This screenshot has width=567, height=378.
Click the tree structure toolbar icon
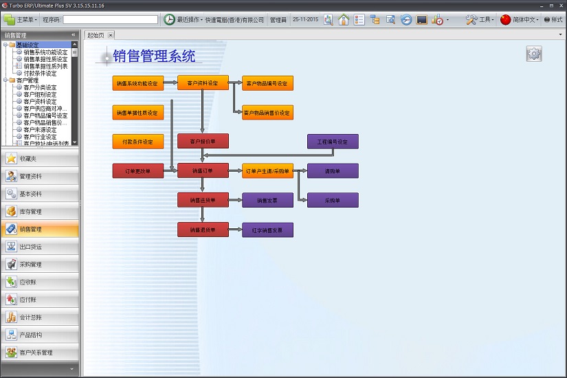(375, 19)
